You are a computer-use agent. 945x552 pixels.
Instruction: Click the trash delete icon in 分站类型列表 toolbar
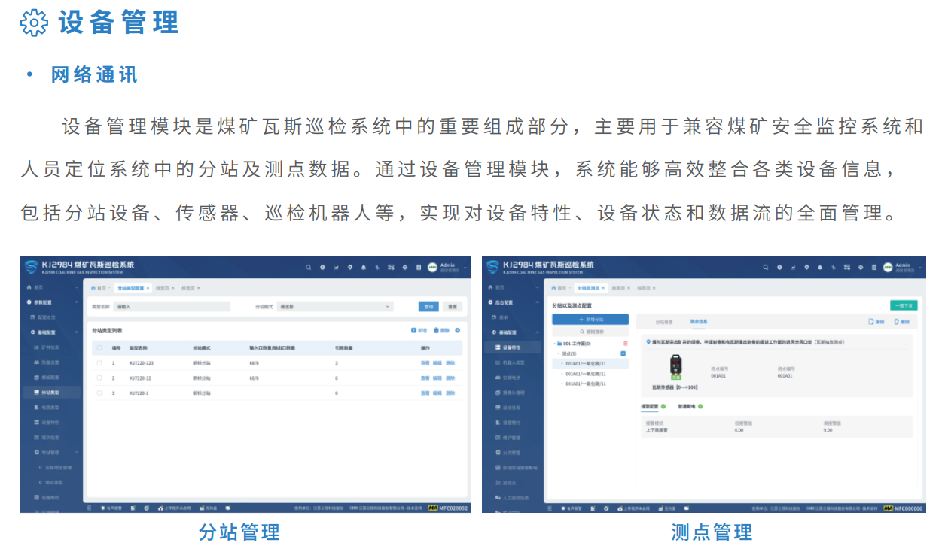[436, 330]
